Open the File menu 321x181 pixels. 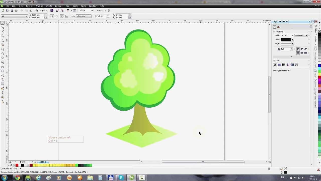point(7,6)
